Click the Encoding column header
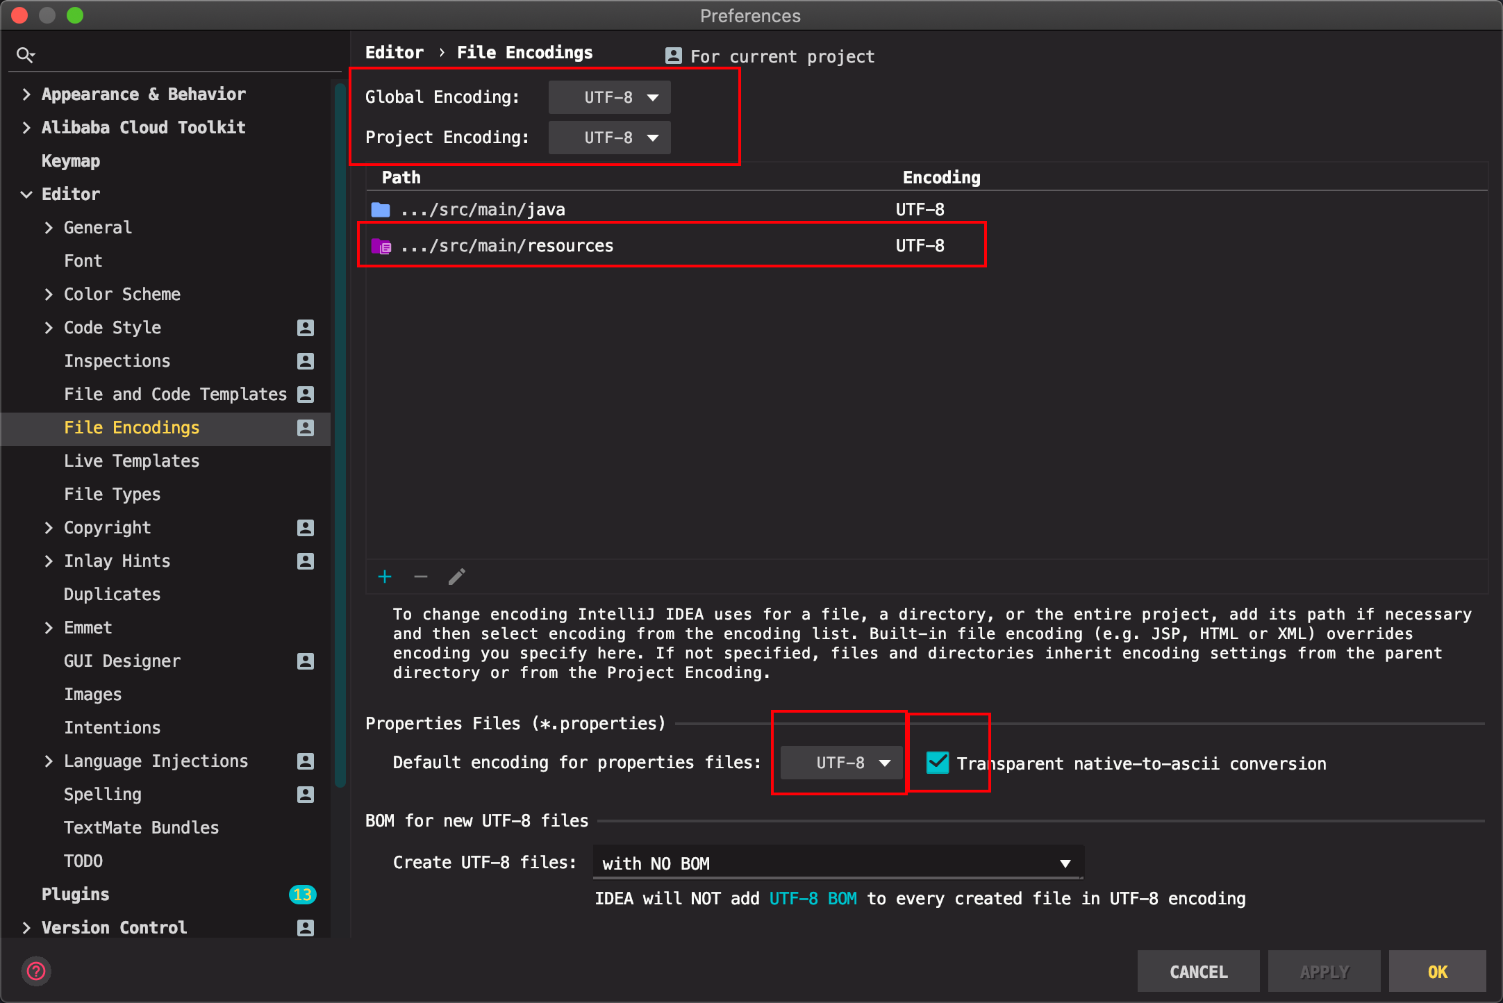The width and height of the screenshot is (1503, 1003). click(942, 178)
